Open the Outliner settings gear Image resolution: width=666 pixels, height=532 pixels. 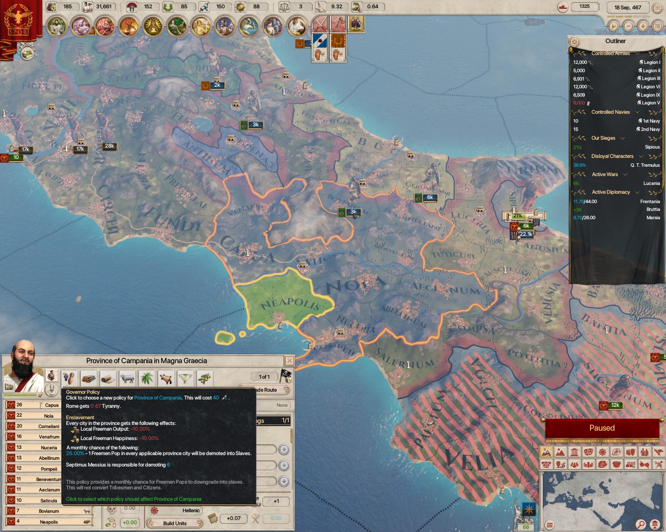(574, 42)
